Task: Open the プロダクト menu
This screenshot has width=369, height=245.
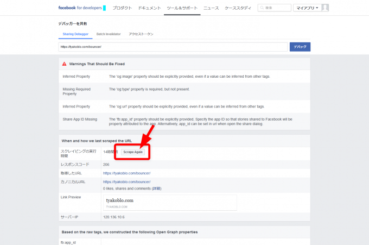Action: pyautogui.click(x=122, y=8)
